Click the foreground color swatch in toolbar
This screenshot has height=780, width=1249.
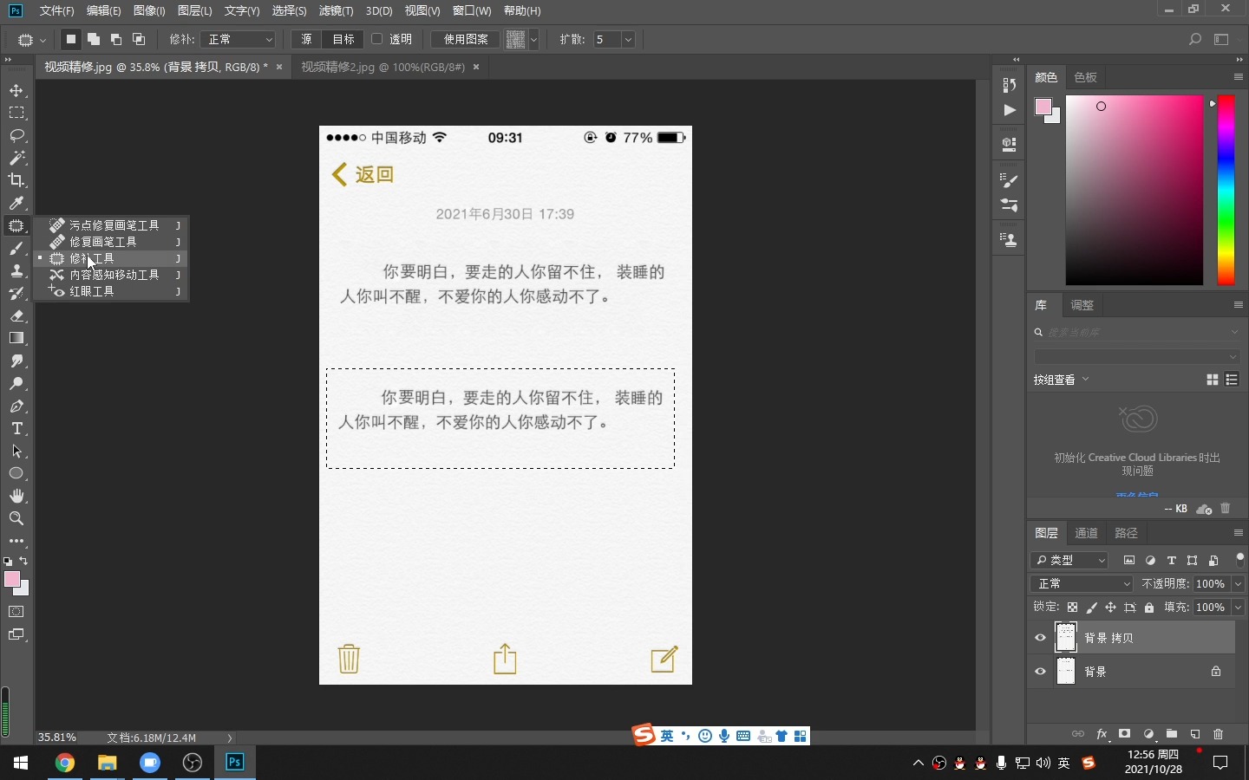coord(12,580)
